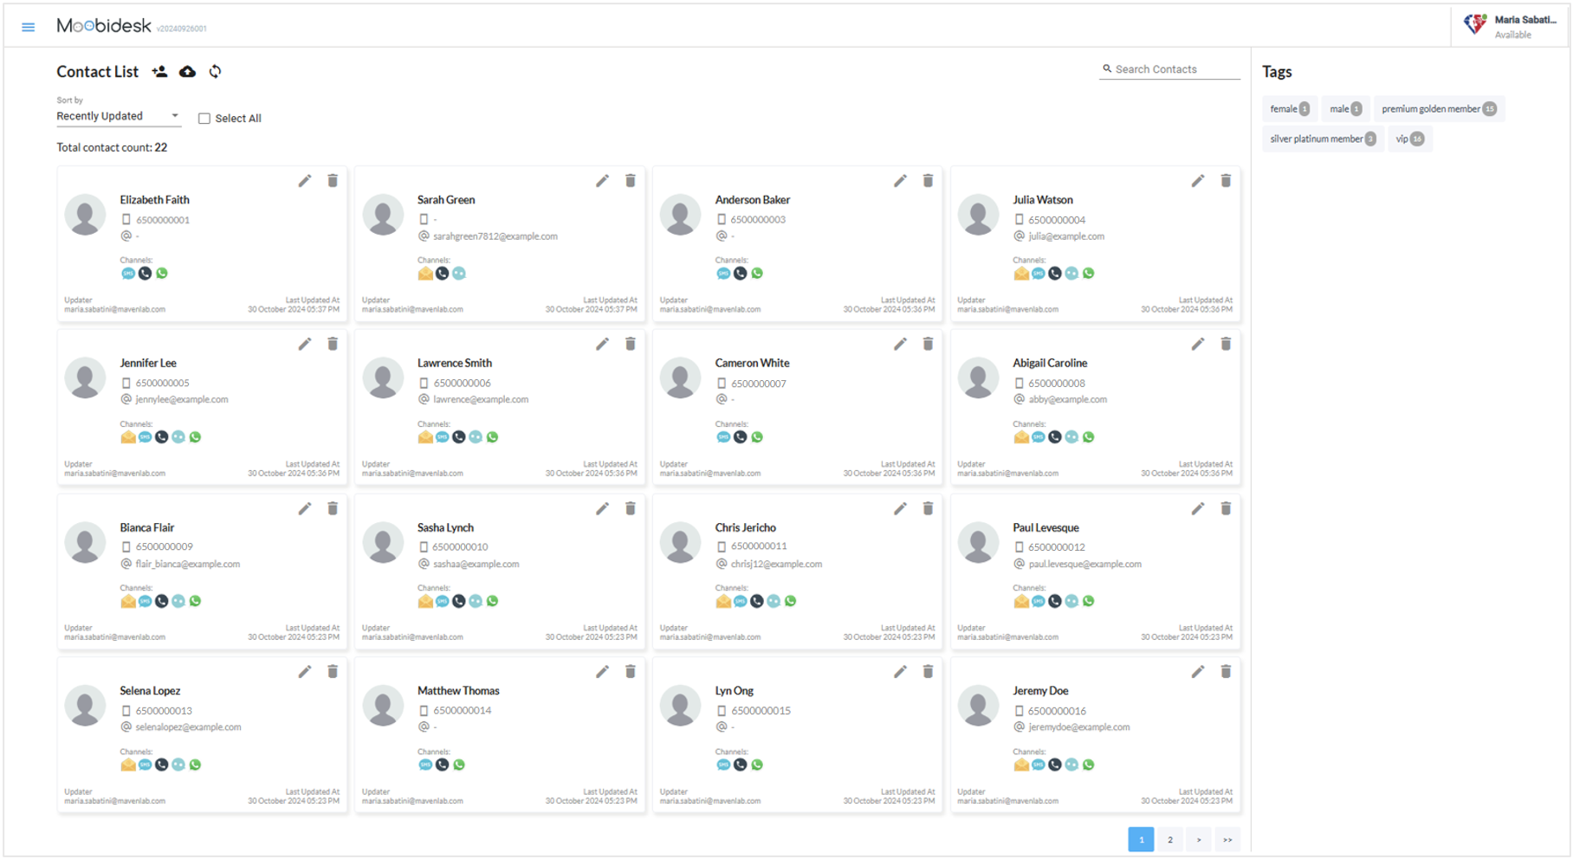Refresh the contact list

[215, 72]
